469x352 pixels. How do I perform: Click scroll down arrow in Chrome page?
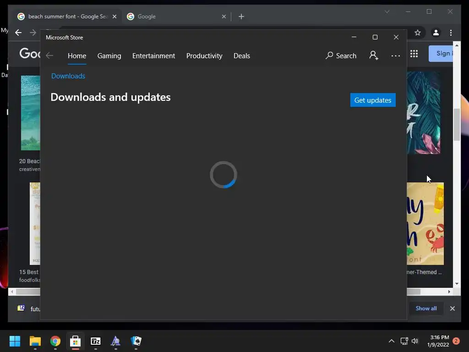coord(457,283)
